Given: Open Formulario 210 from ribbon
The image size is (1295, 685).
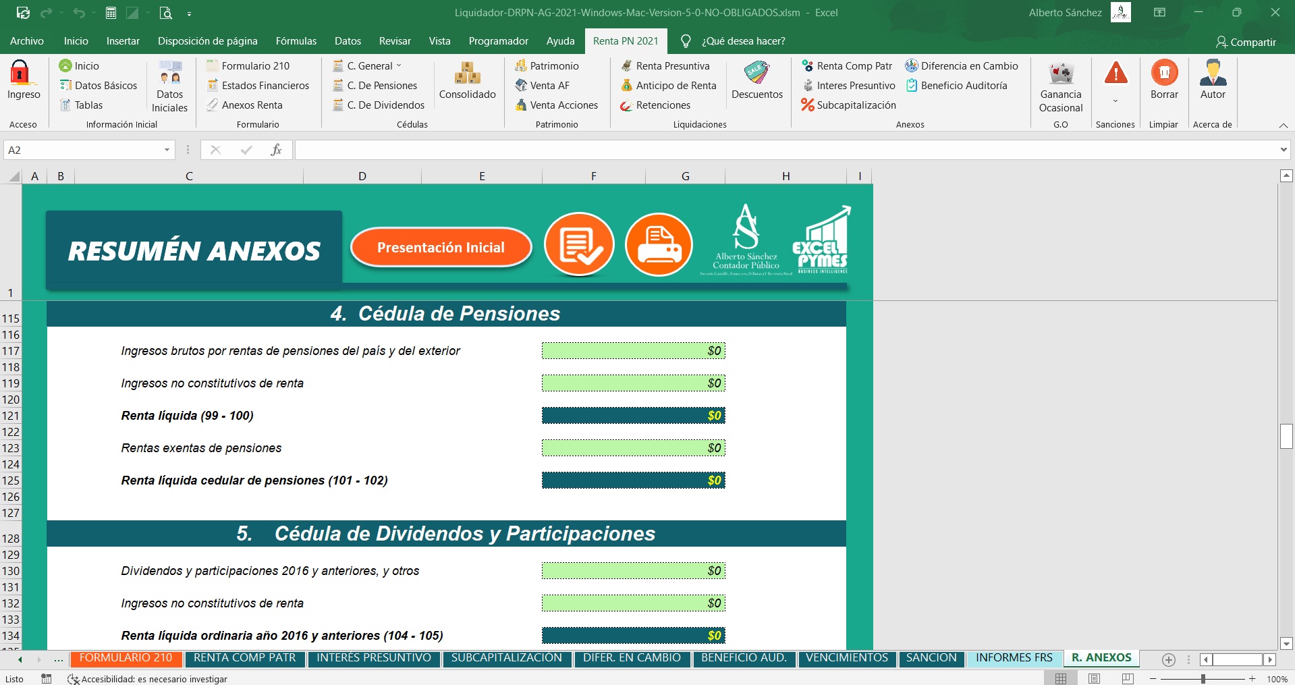Looking at the screenshot, I should point(248,65).
